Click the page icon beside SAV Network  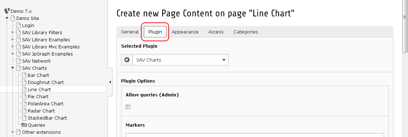(19, 61)
